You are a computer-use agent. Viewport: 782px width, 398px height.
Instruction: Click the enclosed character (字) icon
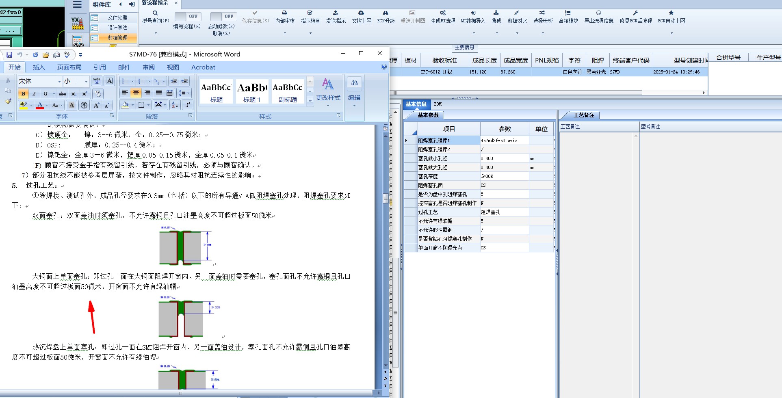(84, 106)
